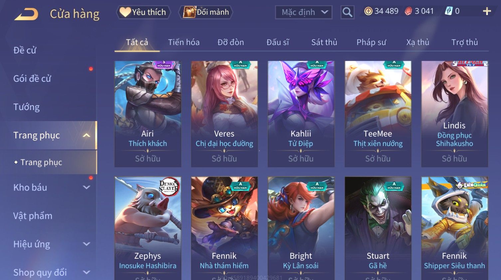Screen dimensions: 501x280
Task: Switch to the Sát thủ tab
Action: [324, 42]
